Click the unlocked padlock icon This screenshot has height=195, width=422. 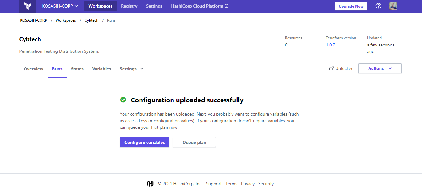pyautogui.click(x=331, y=68)
